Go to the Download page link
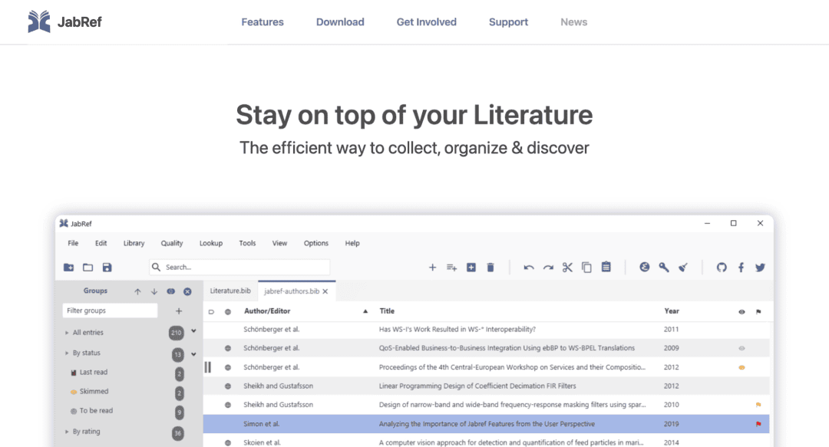829x447 pixels. (x=340, y=22)
